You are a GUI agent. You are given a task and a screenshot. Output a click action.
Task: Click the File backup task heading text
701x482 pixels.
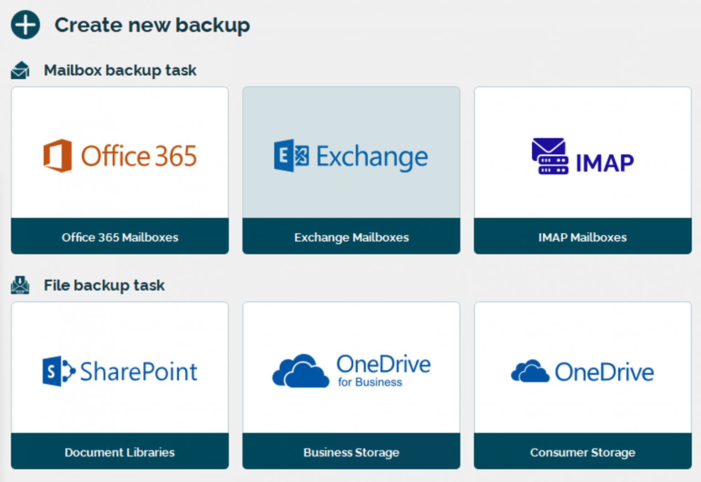(104, 284)
